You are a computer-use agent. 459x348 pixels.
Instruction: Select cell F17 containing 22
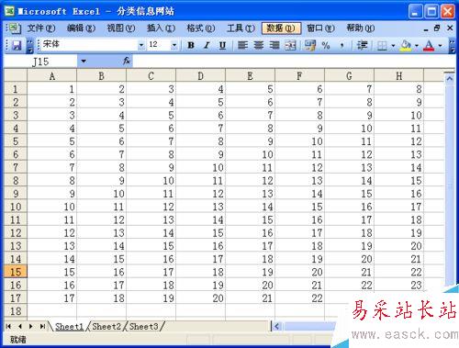pyautogui.click(x=299, y=298)
